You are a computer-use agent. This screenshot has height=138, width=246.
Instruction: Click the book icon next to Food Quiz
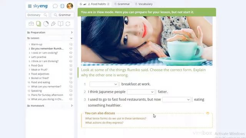click(71, 66)
